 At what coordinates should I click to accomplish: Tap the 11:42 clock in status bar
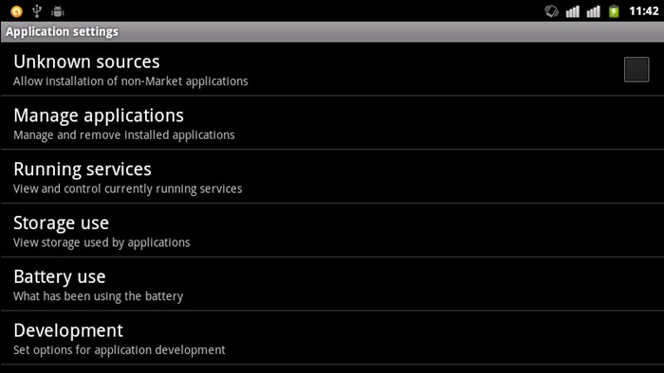pos(644,11)
